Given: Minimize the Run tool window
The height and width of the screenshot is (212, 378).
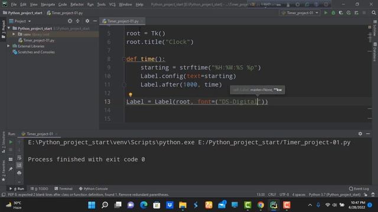Looking at the screenshot, I should click(x=368, y=134).
